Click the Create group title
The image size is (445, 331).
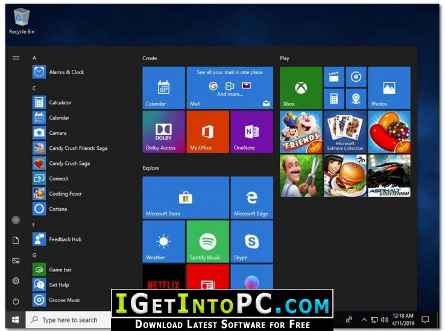pyautogui.click(x=150, y=58)
